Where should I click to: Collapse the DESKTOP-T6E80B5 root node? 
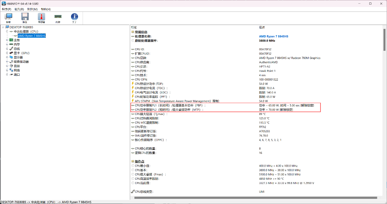click(x=3, y=27)
